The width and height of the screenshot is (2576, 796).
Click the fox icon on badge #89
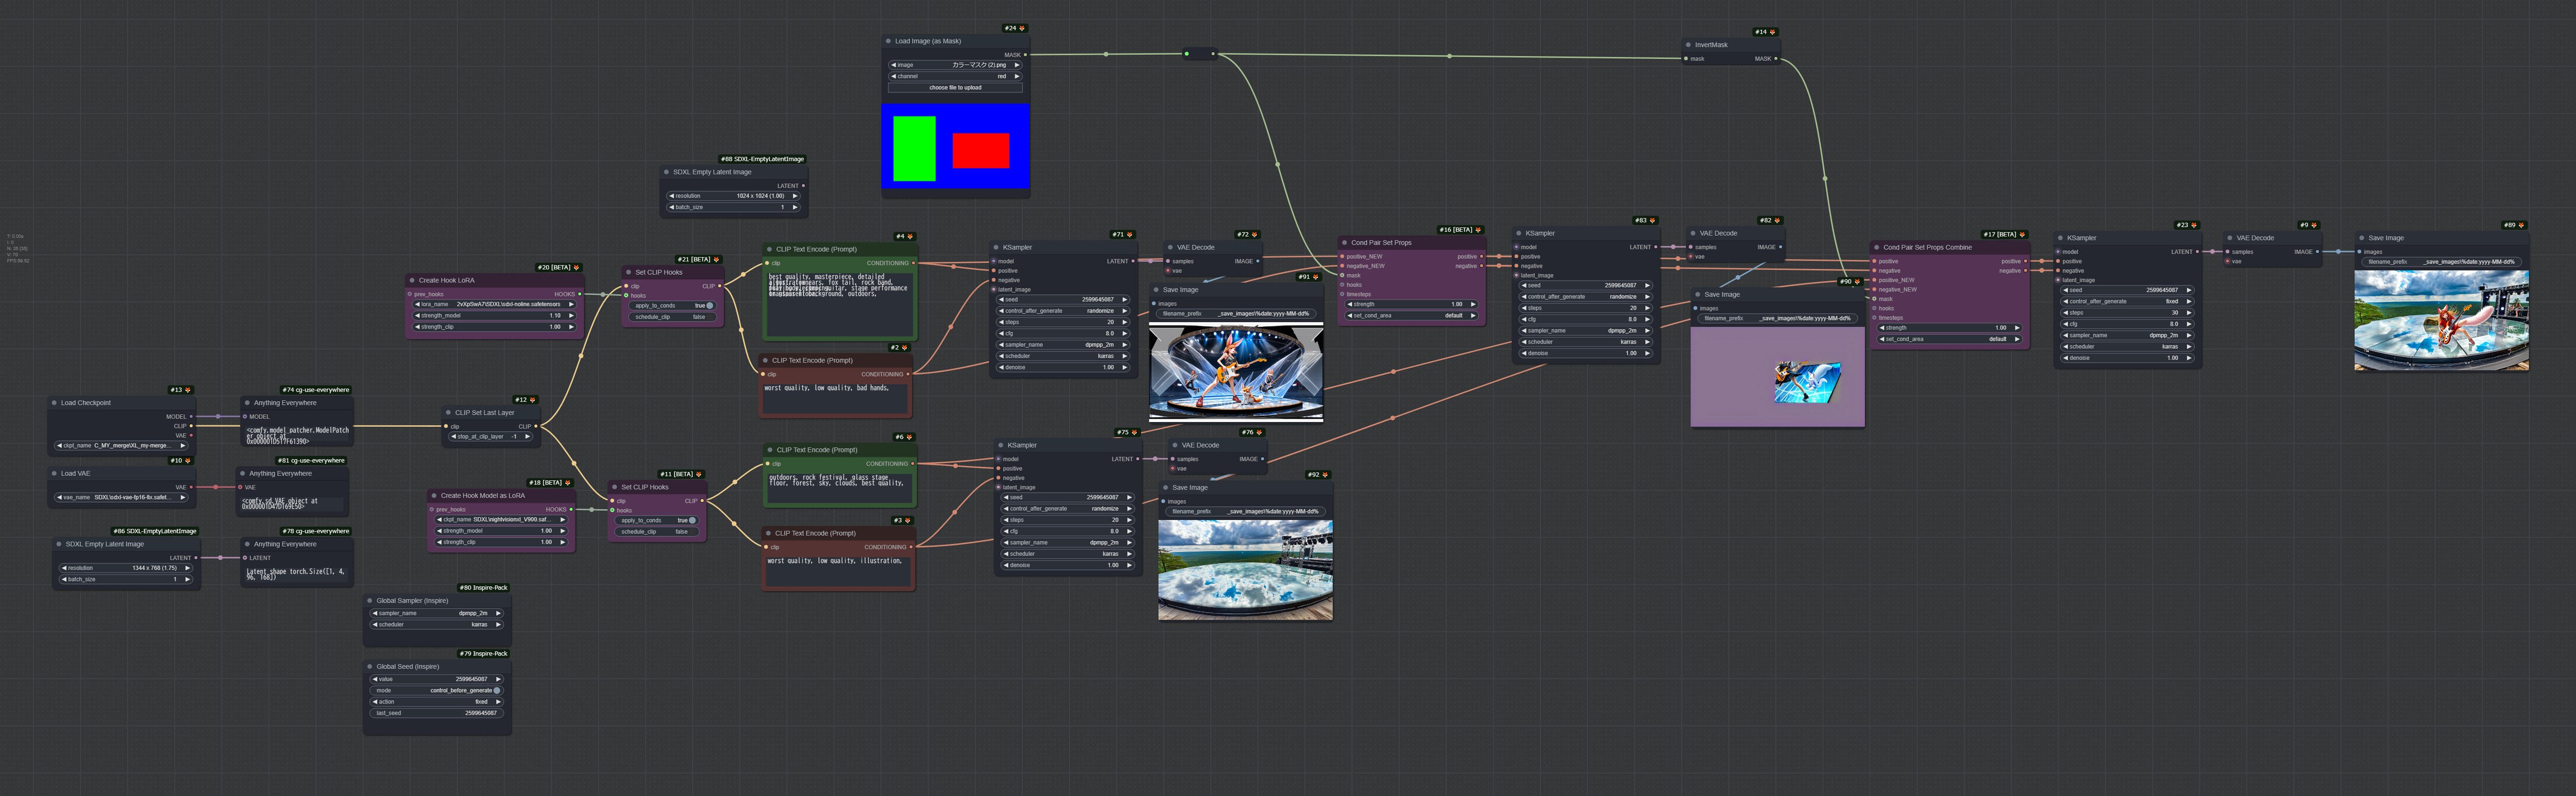(2521, 225)
